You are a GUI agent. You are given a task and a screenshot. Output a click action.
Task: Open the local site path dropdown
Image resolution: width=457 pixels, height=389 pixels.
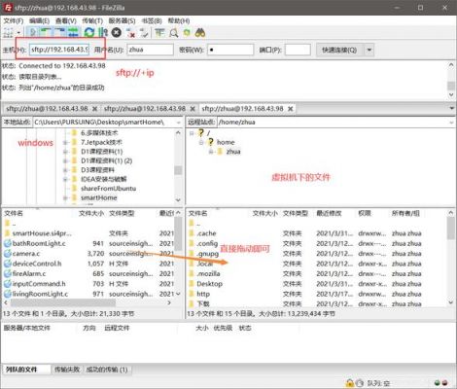(x=179, y=123)
